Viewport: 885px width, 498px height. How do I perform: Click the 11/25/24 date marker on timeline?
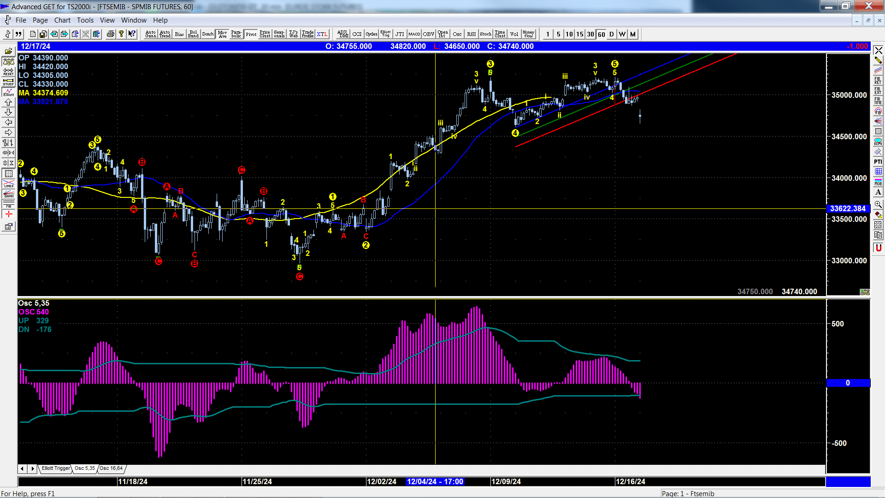point(257,481)
